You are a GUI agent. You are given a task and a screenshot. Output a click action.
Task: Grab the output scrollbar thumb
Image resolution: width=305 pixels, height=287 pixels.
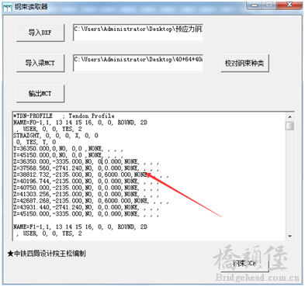tap(289, 126)
